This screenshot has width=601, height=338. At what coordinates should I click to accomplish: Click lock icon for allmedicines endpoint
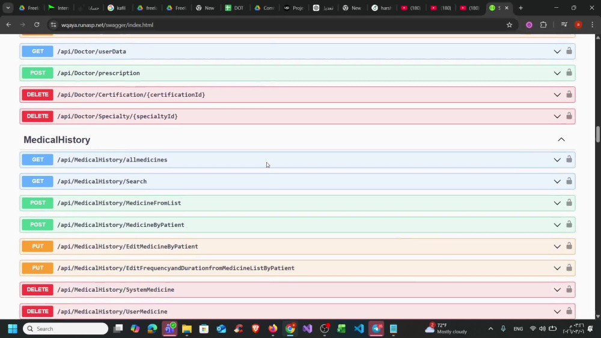point(569,159)
